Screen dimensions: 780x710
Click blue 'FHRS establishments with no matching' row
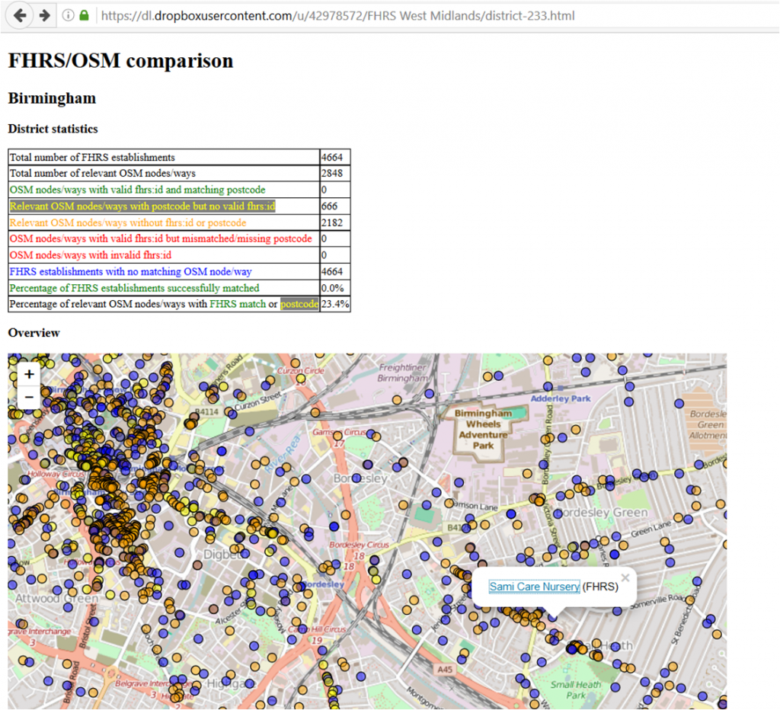(130, 271)
